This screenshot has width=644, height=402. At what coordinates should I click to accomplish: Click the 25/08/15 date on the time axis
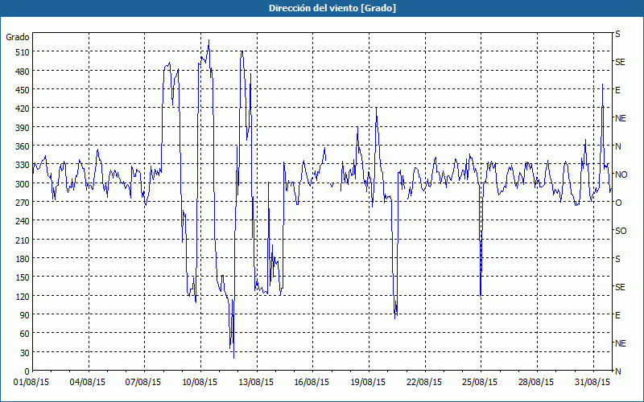(480, 383)
